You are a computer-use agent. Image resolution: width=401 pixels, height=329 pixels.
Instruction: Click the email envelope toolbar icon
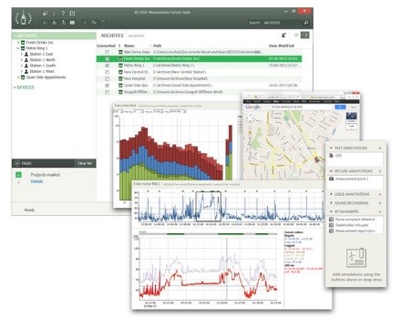72,23
